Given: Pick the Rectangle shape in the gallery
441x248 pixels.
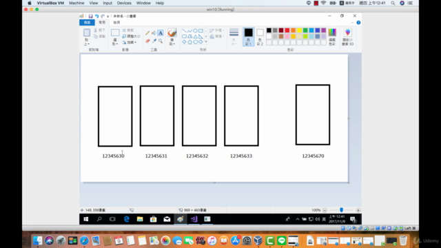Looking at the screenshot, I should point(201,30).
